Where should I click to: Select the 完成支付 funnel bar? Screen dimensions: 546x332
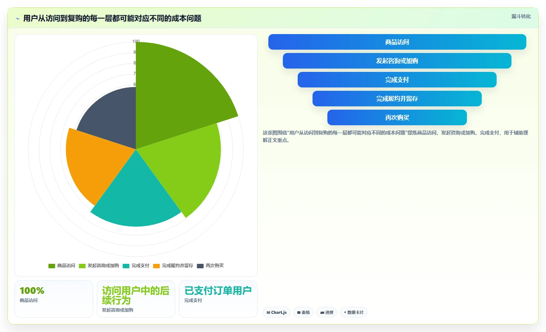tap(397, 80)
